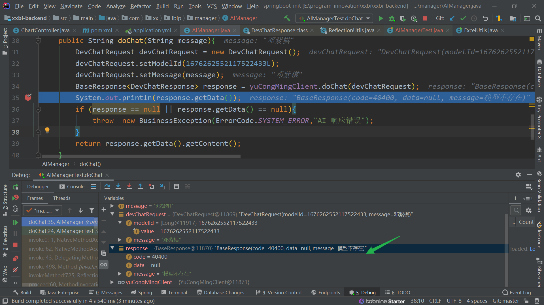Click the Step Over debugger icon

pos(107,186)
